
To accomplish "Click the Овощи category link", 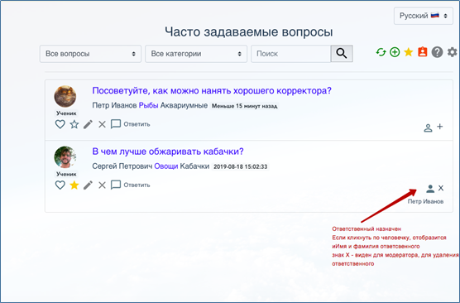I will pyautogui.click(x=166, y=166).
